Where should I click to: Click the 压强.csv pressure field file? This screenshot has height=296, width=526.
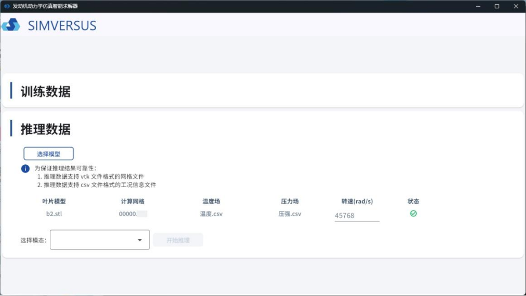(x=290, y=214)
